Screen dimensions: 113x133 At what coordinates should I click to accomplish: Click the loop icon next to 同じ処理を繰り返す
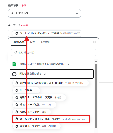tap(14, 74)
